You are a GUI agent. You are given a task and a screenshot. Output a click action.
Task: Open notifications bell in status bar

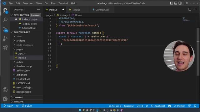195,106
